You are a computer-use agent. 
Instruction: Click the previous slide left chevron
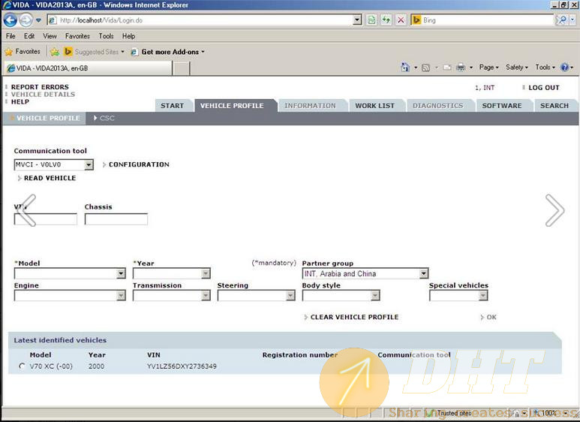(26, 210)
